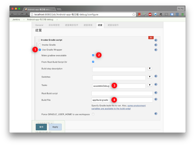Image resolution: width=195 pixels, height=146 pixels.
Task: Select the Use Gradle Wrapper radio button
Action: 40,50
